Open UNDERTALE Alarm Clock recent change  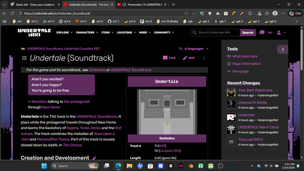tap(258, 127)
